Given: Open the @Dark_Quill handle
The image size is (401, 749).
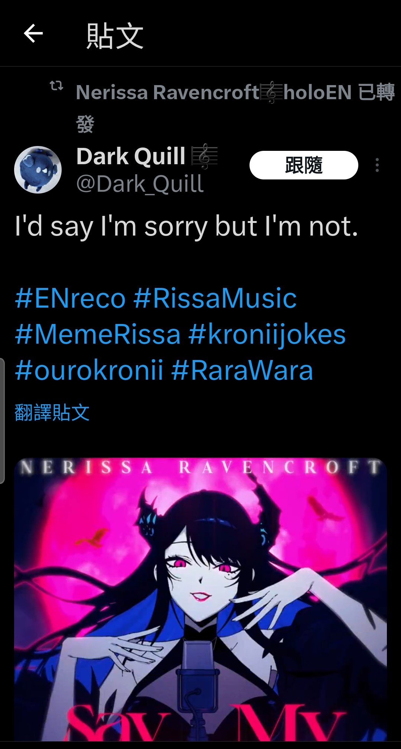Looking at the screenshot, I should point(140,184).
